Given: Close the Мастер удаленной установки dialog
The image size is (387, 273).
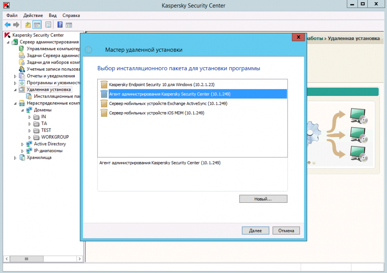Looking at the screenshot, I should coord(298,37).
